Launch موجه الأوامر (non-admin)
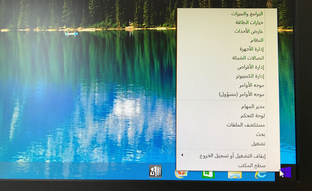 tap(252, 85)
